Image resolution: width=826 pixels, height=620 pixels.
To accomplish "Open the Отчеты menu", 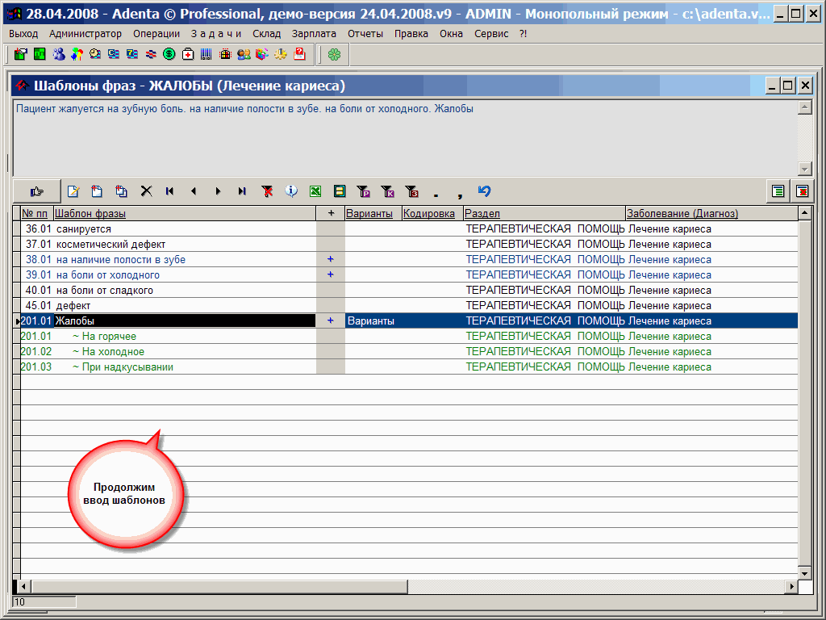I will coord(365,33).
